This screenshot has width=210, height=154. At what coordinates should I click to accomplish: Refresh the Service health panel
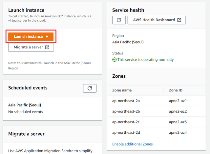click(119, 20)
